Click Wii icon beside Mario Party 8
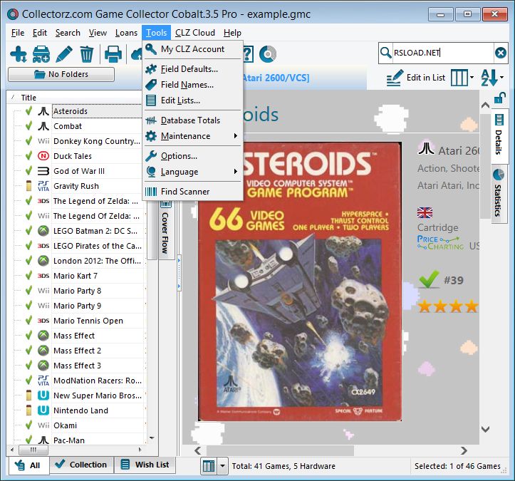The image size is (515, 481). coord(43,291)
